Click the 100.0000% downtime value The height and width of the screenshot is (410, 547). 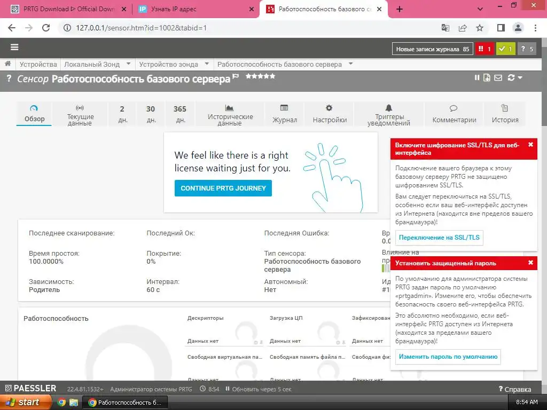coord(46,262)
